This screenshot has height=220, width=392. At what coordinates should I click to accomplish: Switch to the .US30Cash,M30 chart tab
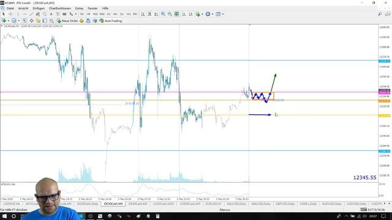coord(164,204)
